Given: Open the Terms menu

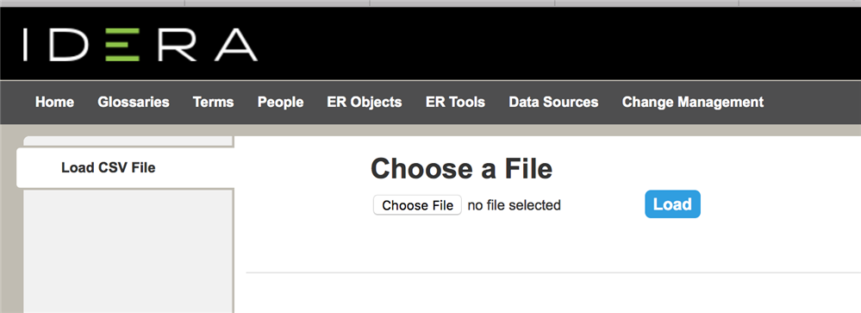Looking at the screenshot, I should [213, 102].
